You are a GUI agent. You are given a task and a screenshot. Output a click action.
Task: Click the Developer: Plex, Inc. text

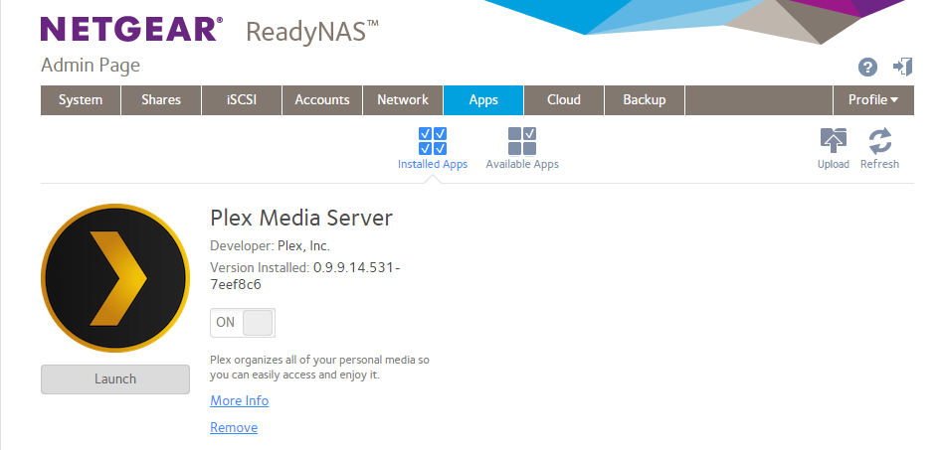[270, 246]
